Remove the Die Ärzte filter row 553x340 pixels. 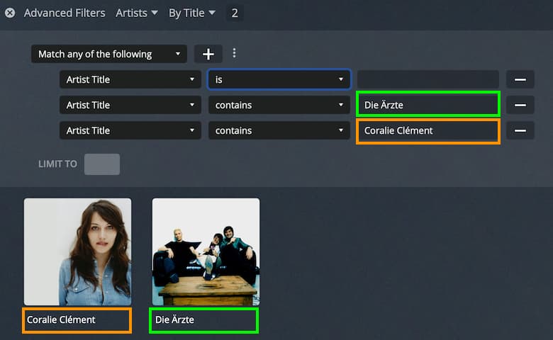click(520, 105)
